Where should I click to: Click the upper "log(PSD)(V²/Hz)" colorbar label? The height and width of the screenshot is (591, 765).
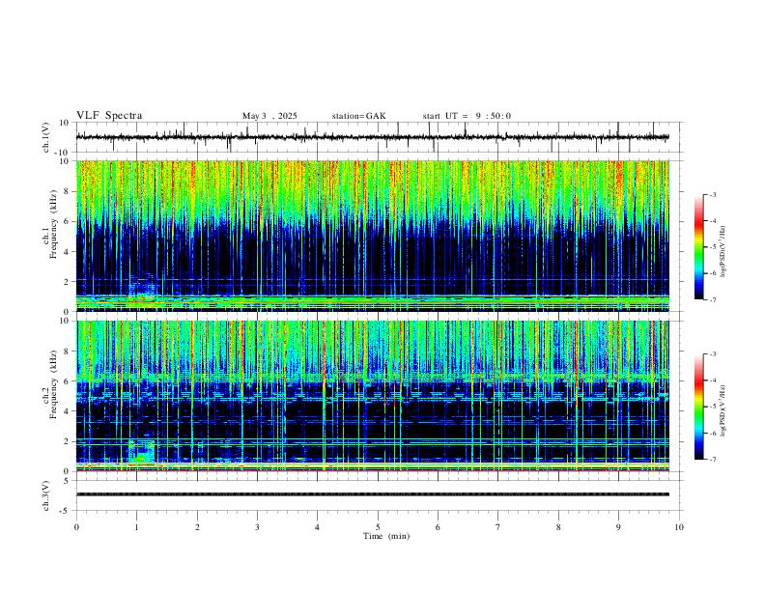coord(722,251)
